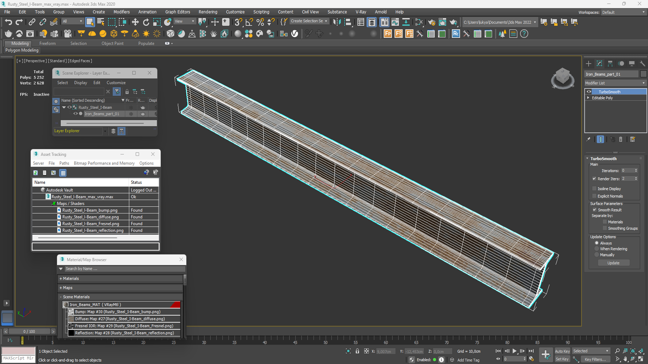648x364 pixels.
Task: Open the Create panel plus tab
Action: tap(589, 64)
